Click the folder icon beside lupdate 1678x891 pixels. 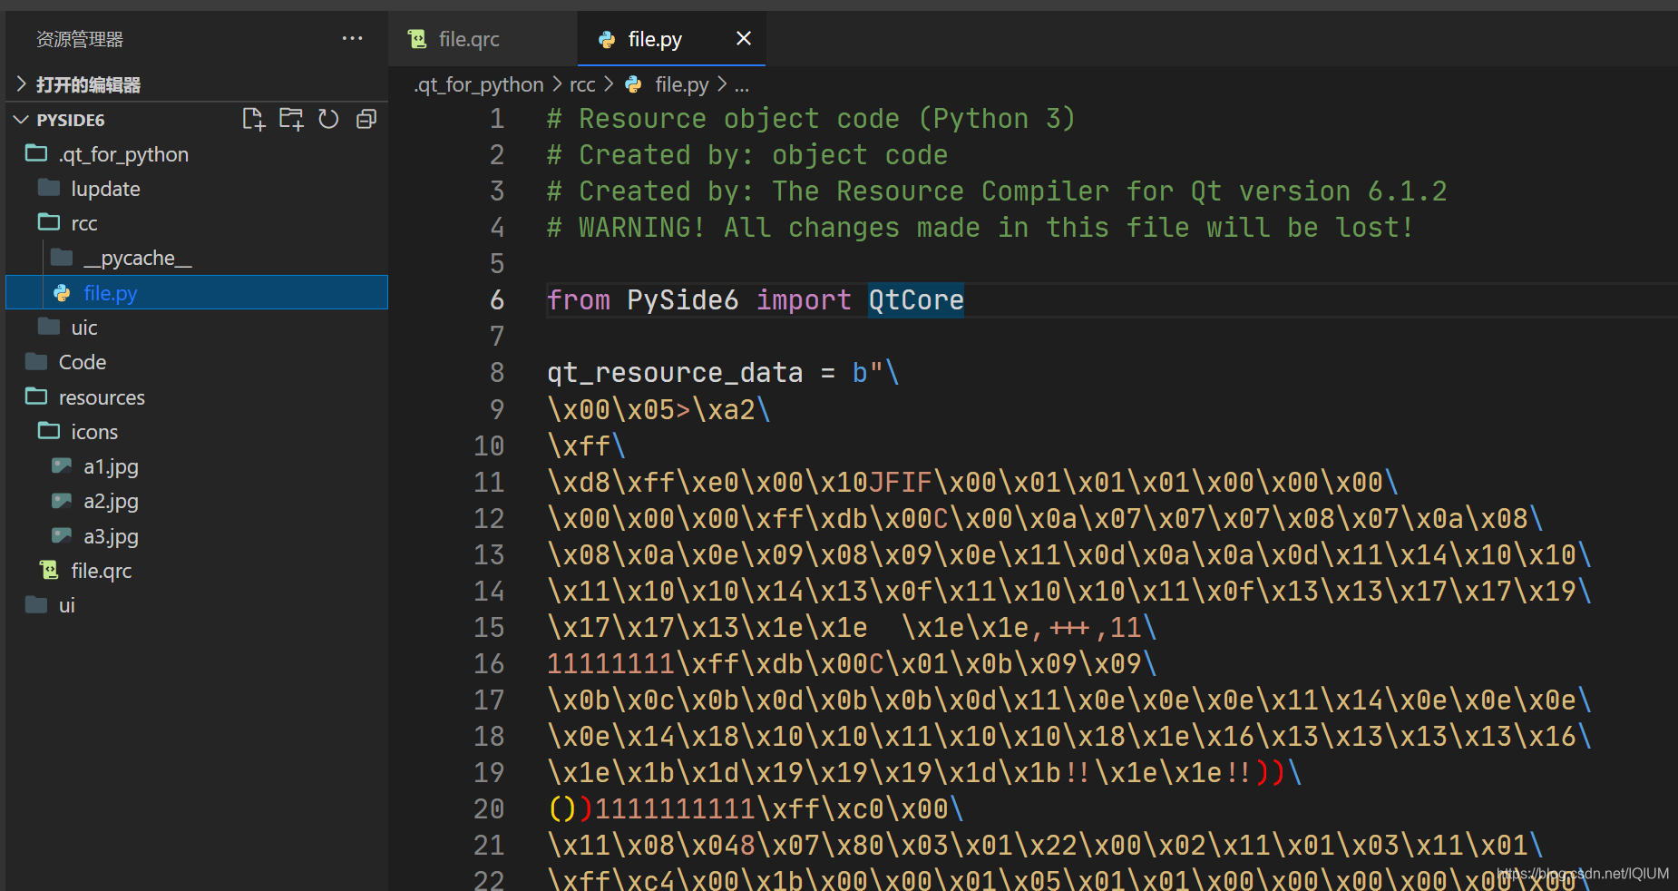(x=49, y=187)
